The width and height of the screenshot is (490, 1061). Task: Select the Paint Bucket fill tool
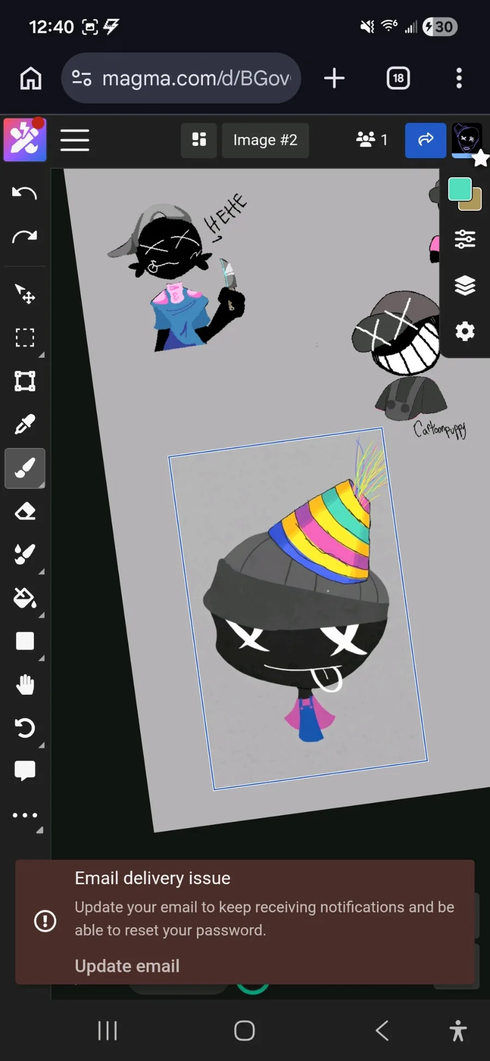pos(24,598)
